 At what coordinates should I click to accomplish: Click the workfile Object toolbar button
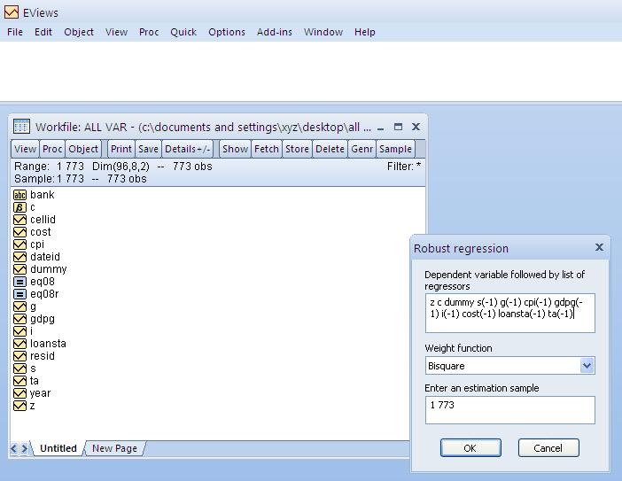pos(83,149)
